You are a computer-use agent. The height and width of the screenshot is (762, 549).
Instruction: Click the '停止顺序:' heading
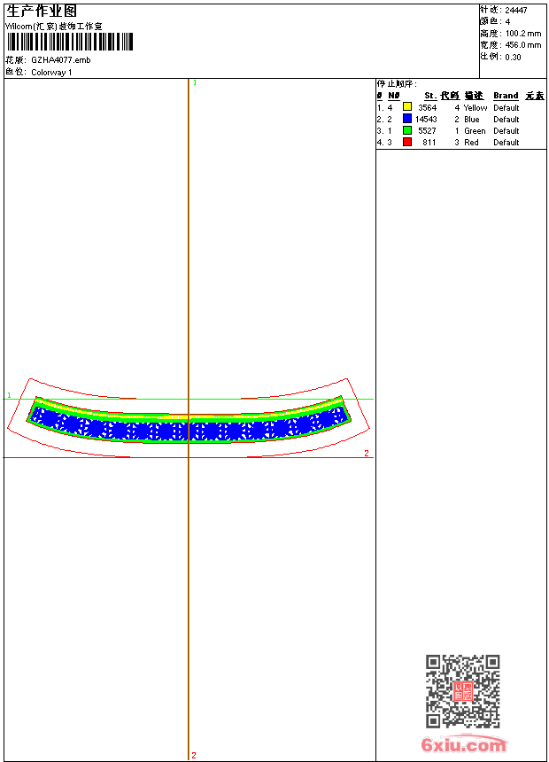397,84
